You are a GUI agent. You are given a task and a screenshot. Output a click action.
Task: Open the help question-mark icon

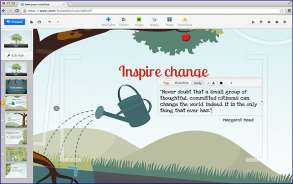click(x=277, y=22)
